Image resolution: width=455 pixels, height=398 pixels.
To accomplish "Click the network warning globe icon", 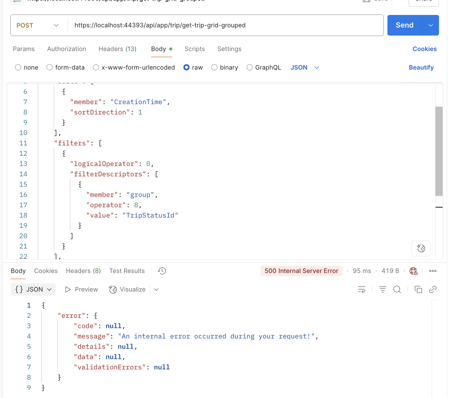I will click(413, 271).
